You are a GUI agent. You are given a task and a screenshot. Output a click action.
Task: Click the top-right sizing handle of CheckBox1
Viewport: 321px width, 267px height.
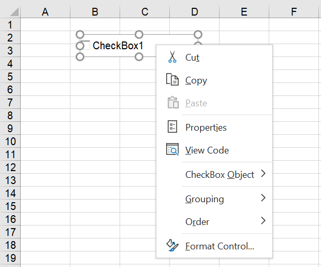point(198,34)
